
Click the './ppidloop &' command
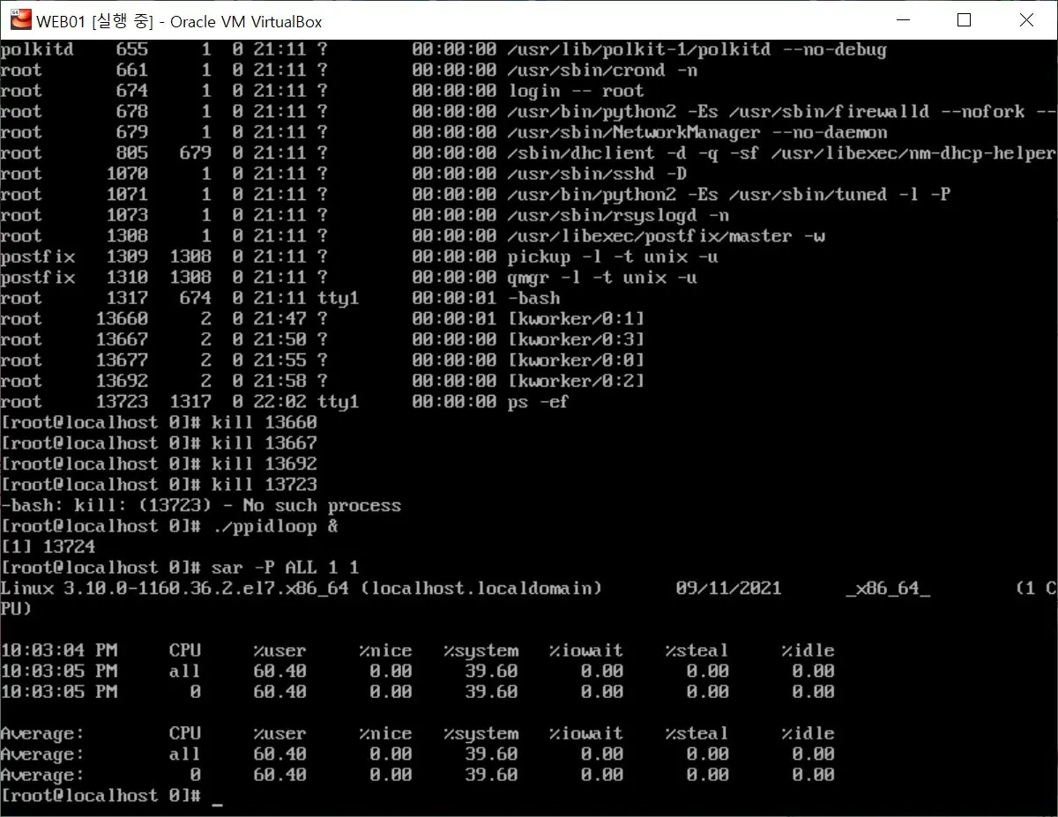(274, 526)
